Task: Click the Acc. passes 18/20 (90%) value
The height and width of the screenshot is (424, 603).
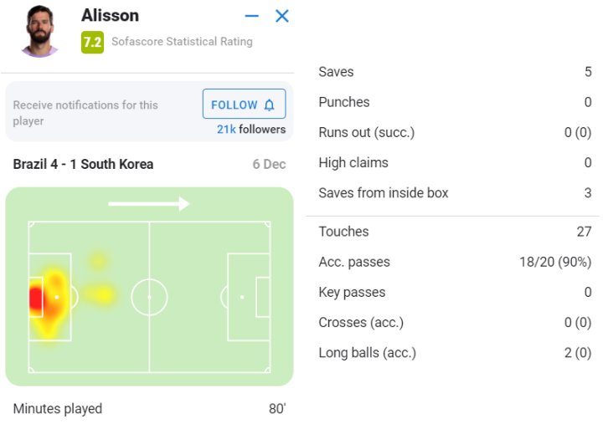Action: coord(554,262)
